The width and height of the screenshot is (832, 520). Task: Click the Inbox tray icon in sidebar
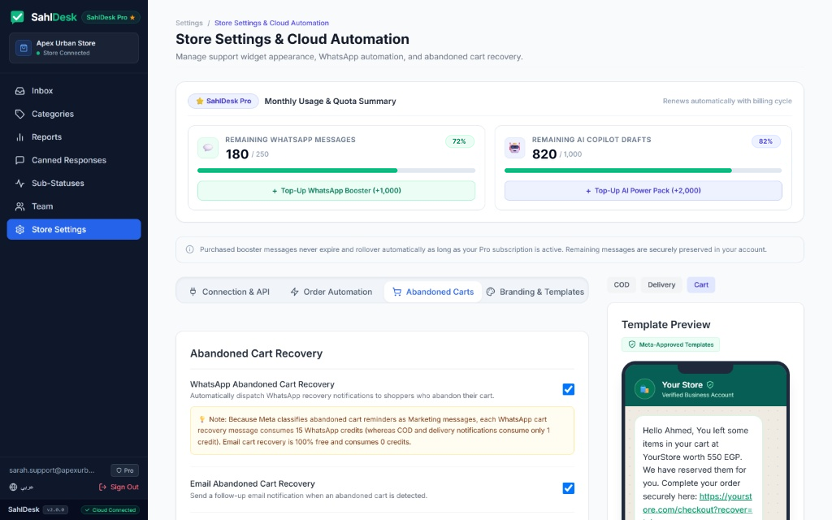(x=19, y=91)
